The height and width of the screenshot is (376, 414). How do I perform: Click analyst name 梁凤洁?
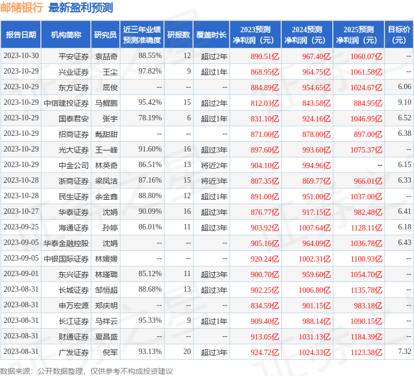106,180
